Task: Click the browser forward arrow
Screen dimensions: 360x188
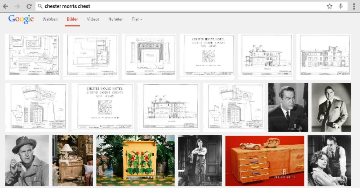Action: click(17, 6)
